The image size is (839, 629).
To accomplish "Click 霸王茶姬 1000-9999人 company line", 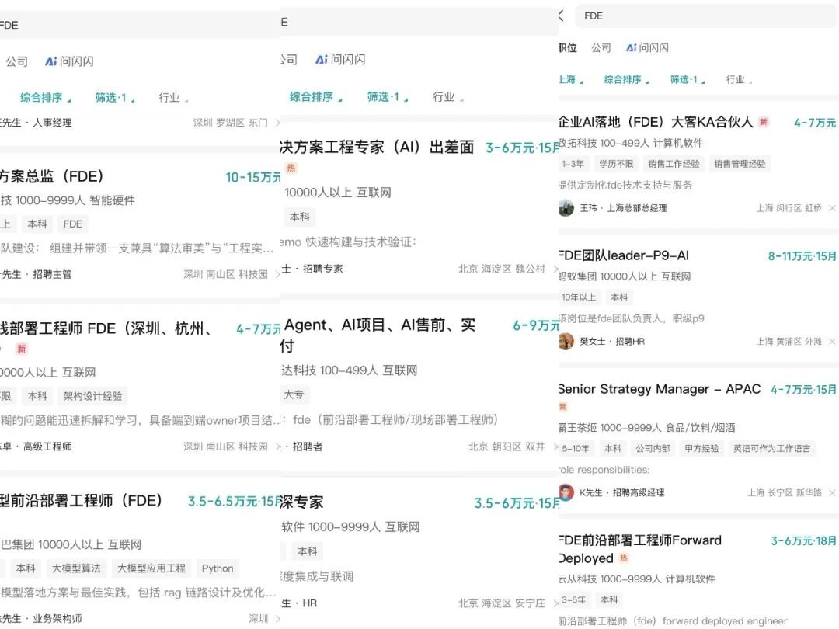I will 647,428.
